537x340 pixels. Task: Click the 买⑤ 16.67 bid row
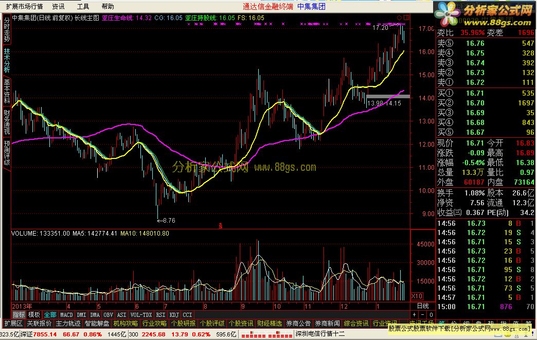[x=486, y=132]
